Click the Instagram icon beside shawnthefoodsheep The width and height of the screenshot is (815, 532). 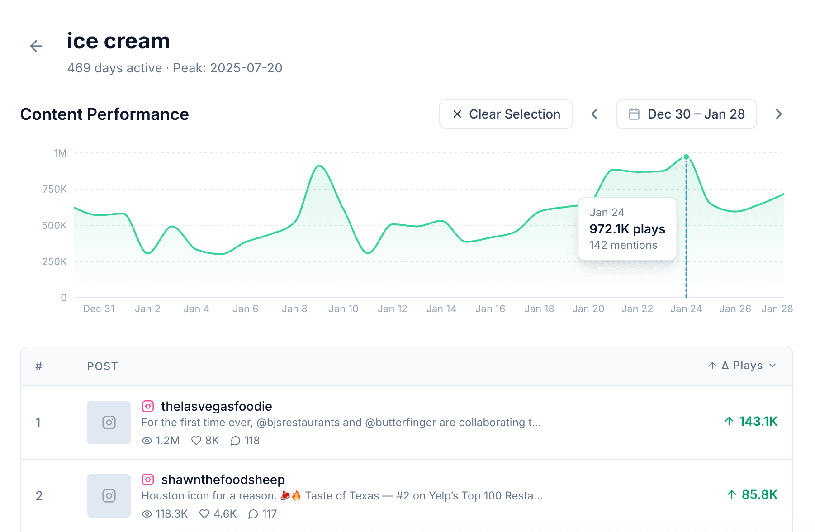(148, 480)
